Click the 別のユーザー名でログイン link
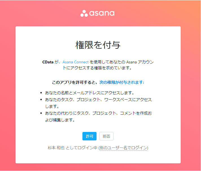201x171 pixels. pyautogui.click(x=123, y=148)
